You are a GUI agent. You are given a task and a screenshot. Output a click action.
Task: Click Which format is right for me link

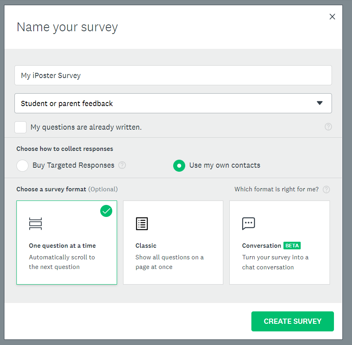[277, 189]
